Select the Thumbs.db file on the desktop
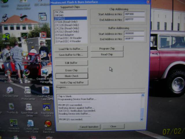Viewport: 185px width, 139px height. 12,108
